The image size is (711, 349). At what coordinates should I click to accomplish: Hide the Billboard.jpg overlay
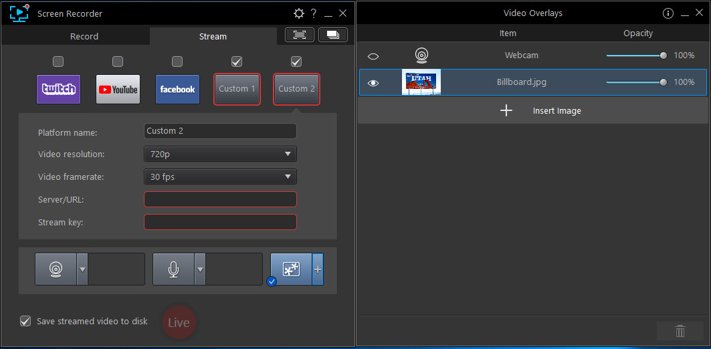click(373, 83)
